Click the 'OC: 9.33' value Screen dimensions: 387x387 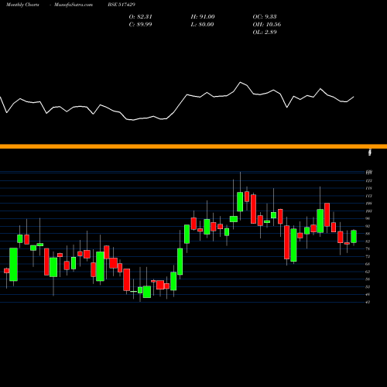(265, 17)
